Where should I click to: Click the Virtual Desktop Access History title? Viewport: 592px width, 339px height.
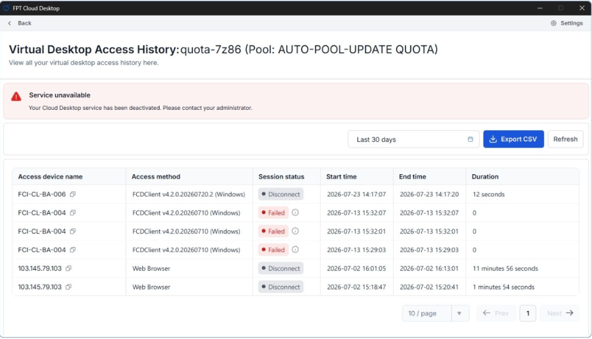point(94,50)
